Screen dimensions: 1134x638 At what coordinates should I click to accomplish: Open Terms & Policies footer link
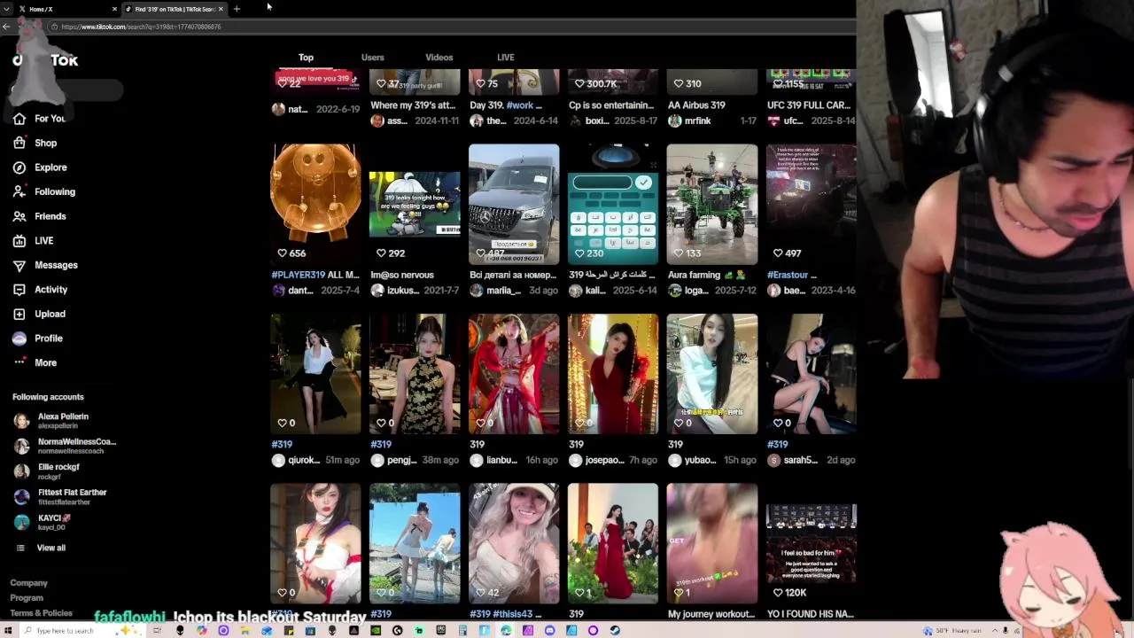(x=41, y=613)
